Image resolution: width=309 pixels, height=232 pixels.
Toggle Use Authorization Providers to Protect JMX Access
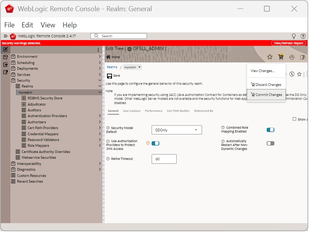point(155,143)
